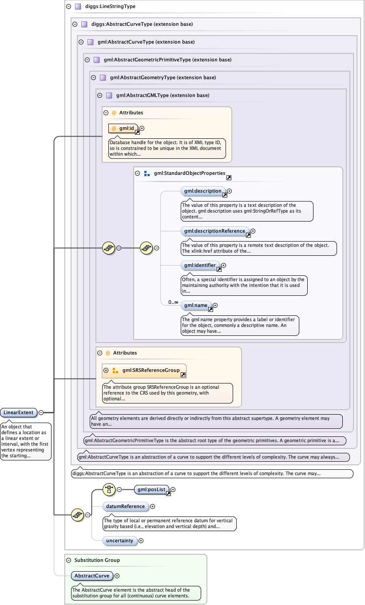Expand the gml:name element
Image resolution: width=365 pixels, height=605 pixels.
[215, 306]
